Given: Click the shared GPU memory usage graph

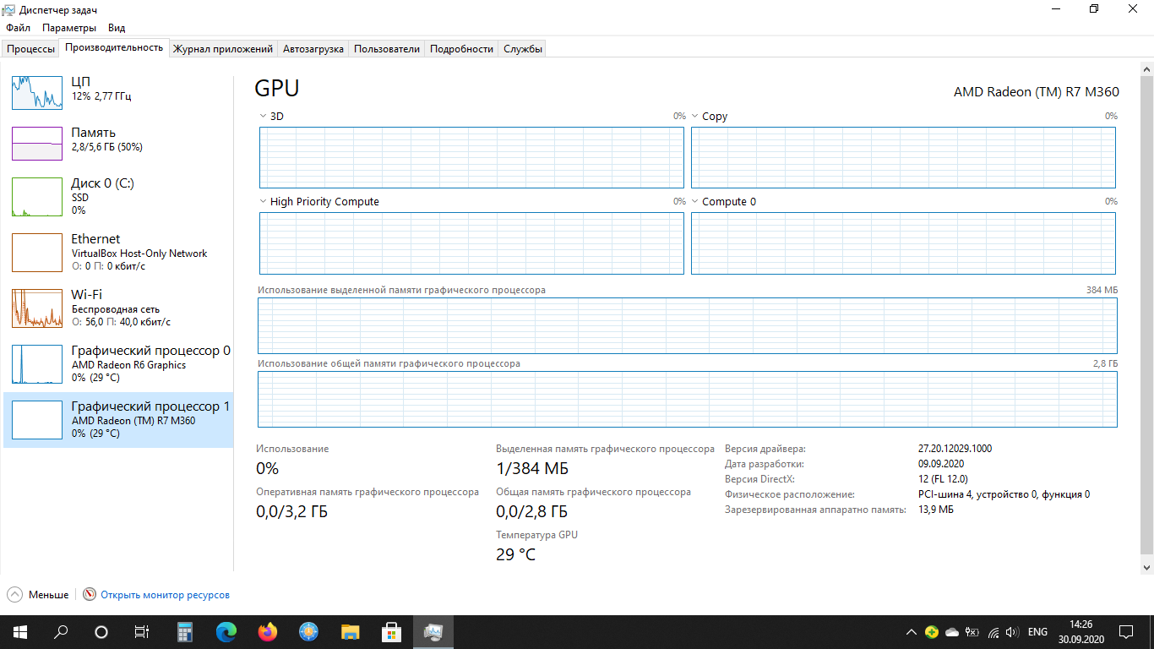Looking at the screenshot, I should pyautogui.click(x=687, y=399).
